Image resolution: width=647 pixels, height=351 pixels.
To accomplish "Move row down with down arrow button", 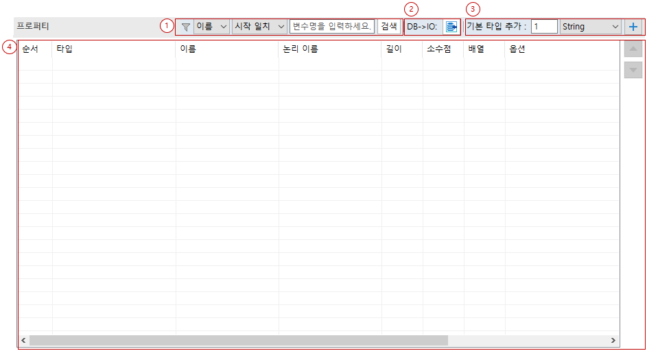I will 633,70.
